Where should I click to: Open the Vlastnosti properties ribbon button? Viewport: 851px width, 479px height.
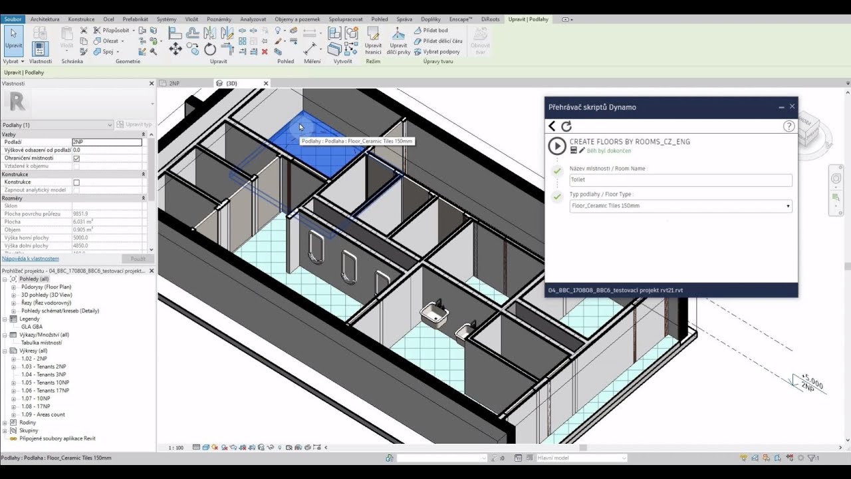tap(40, 48)
